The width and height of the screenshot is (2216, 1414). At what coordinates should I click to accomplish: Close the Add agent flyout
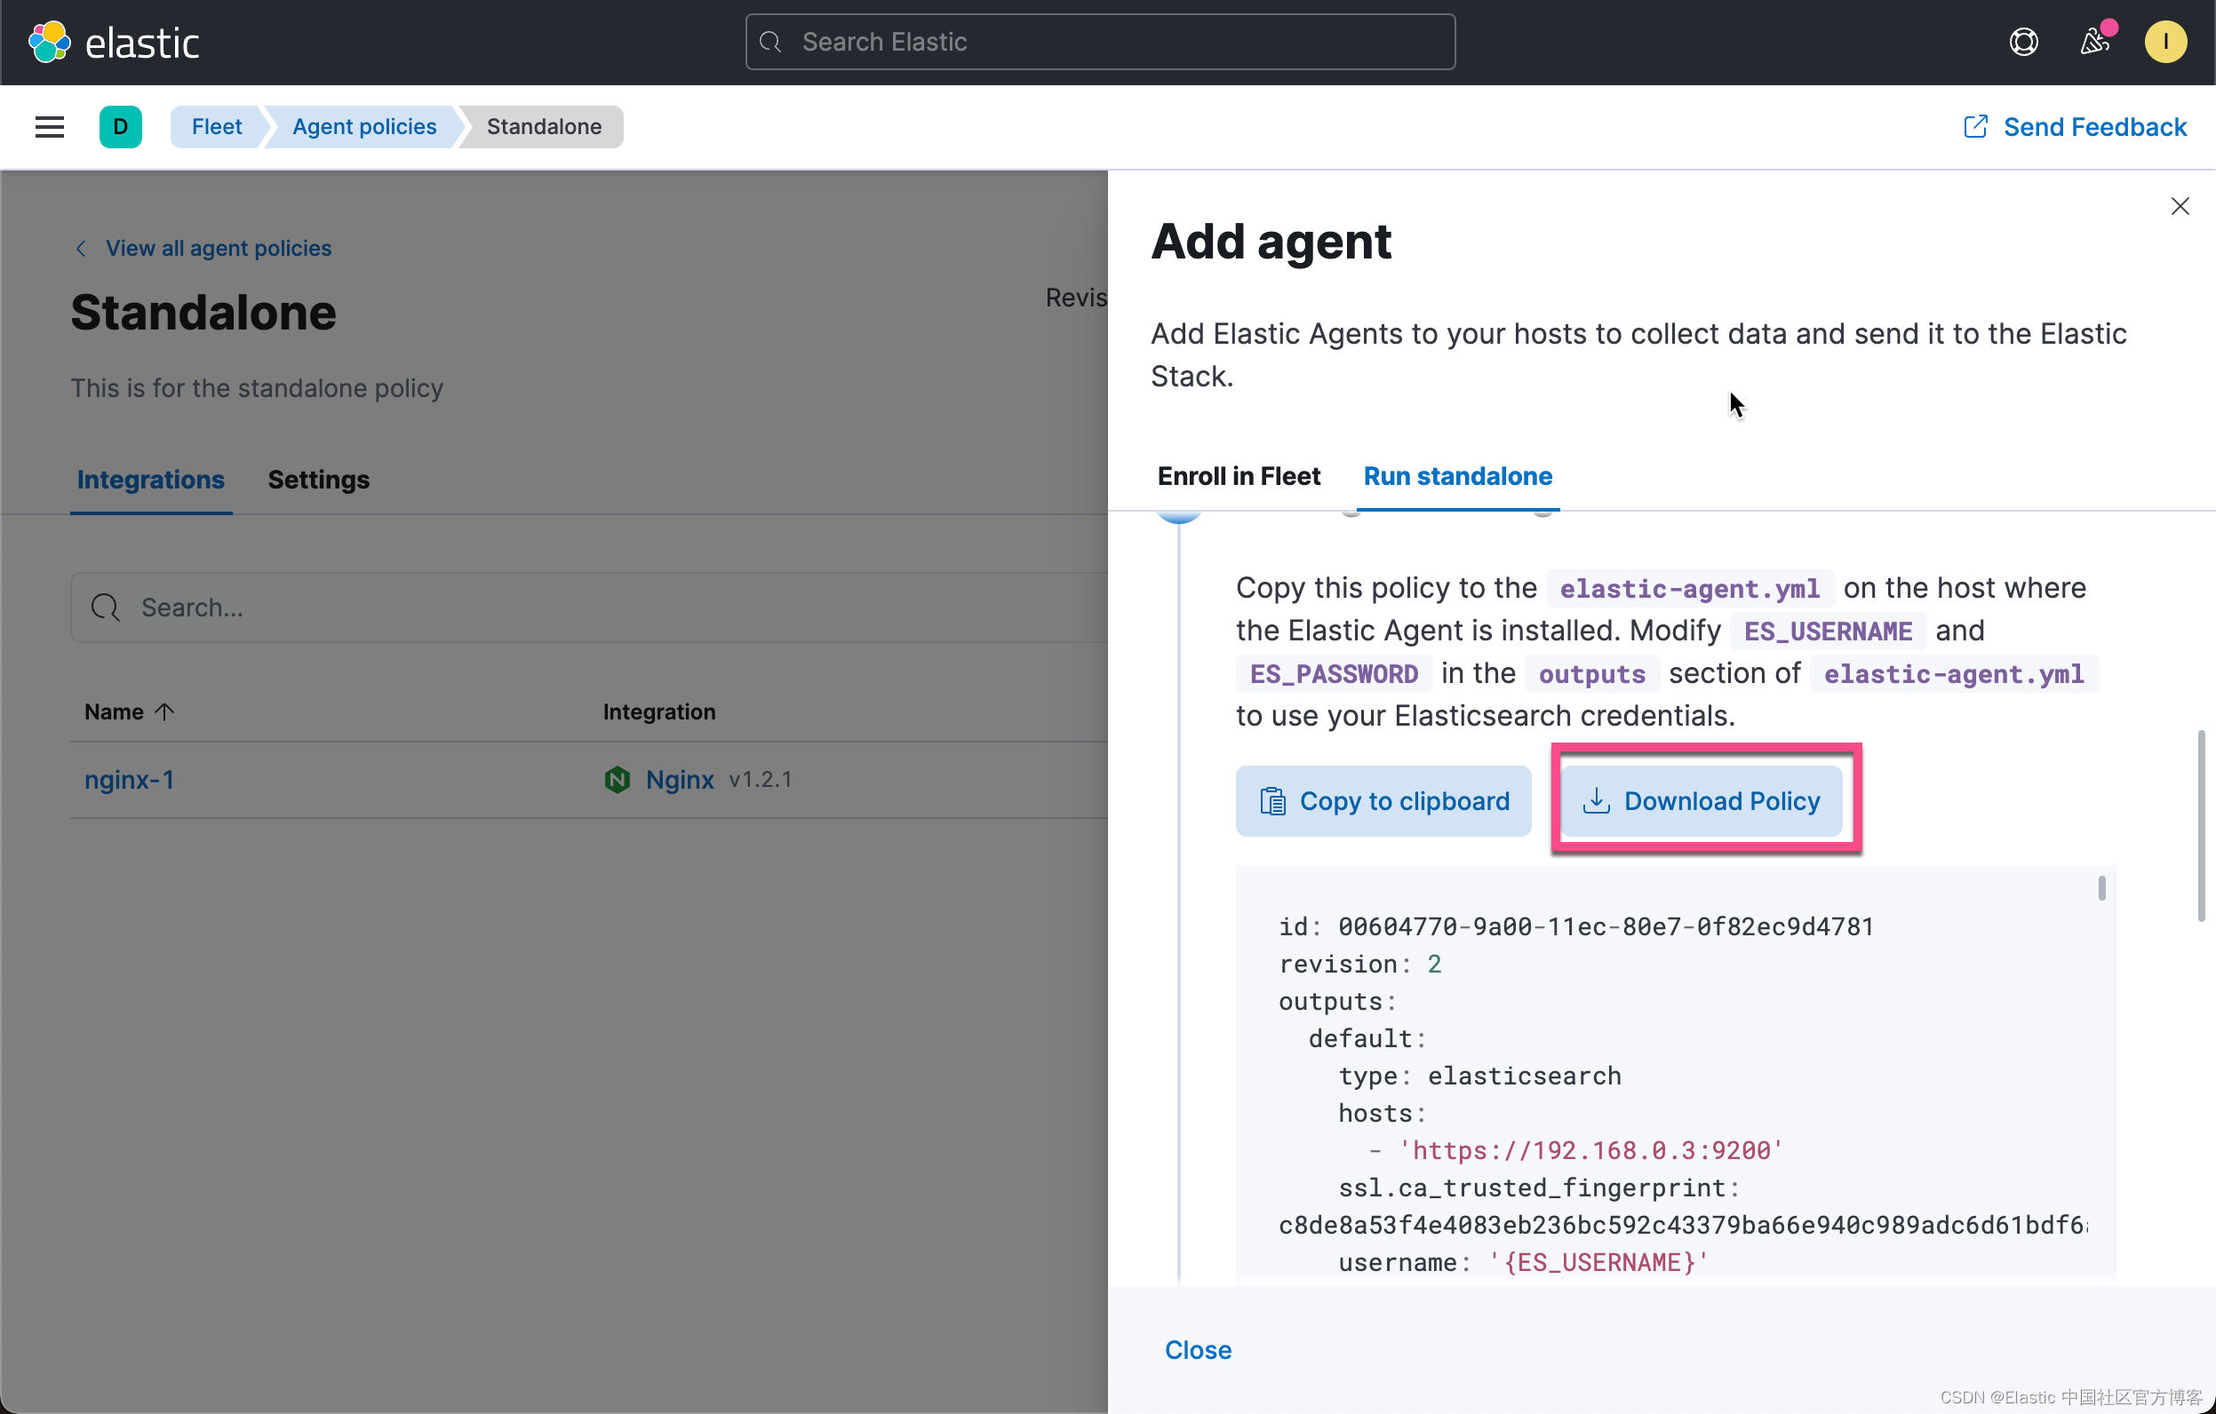[2180, 206]
